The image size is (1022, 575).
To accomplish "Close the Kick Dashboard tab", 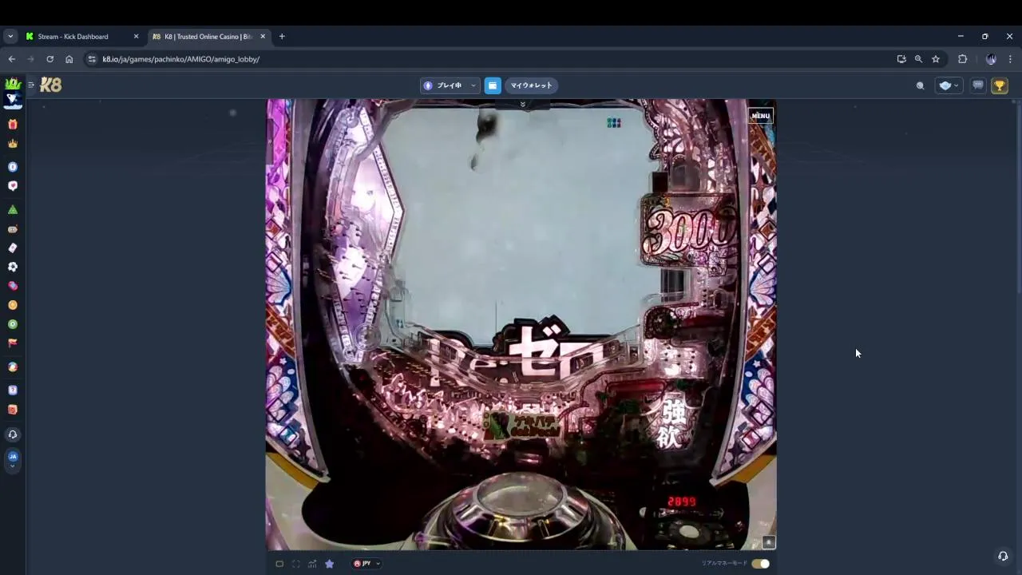I will point(136,36).
